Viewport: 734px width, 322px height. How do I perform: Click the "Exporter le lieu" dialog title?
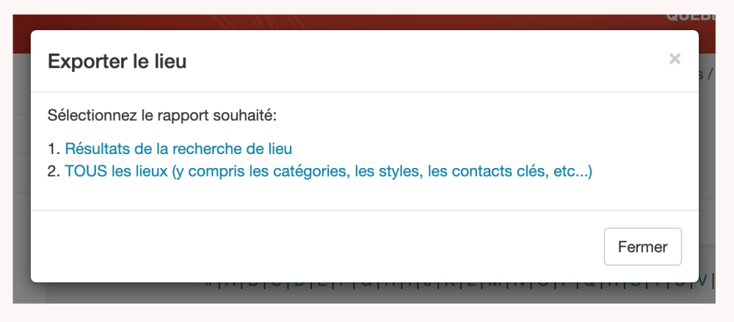[117, 62]
